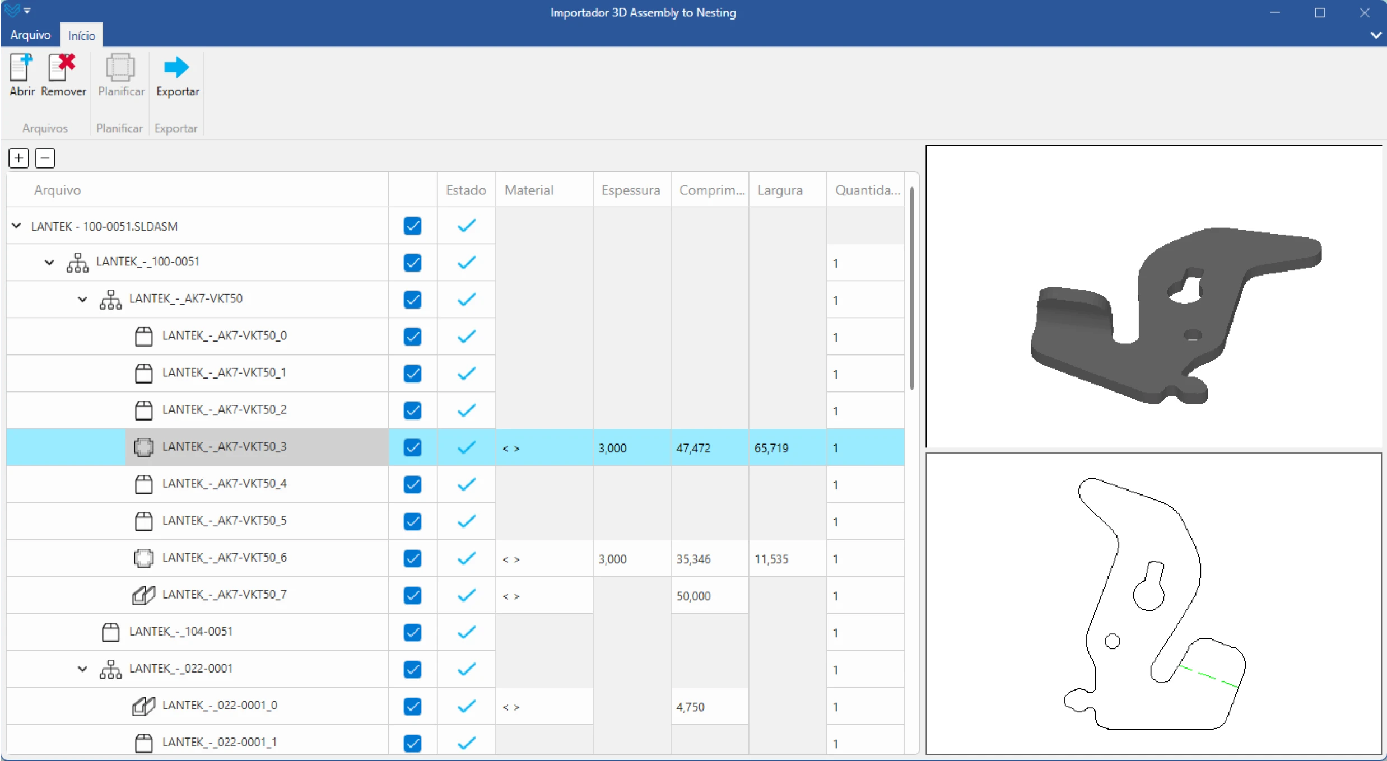Uncheck the LANTEK_-_AK7-VKT50_0 checkbox
This screenshot has width=1387, height=761.
pyautogui.click(x=412, y=337)
